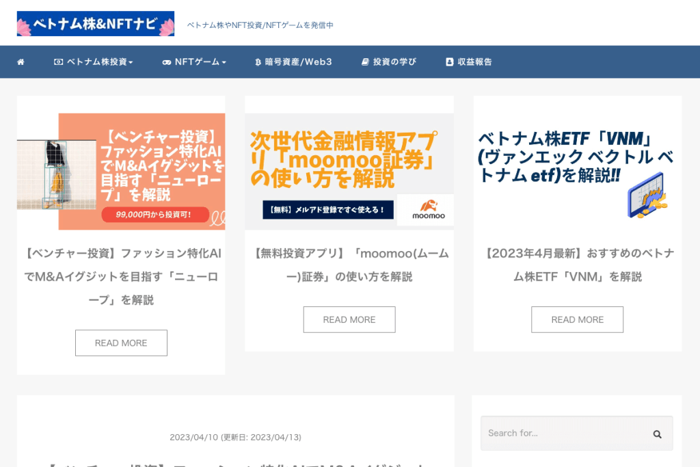Click the money icon beside ベトナム株投資
This screenshot has height=467, width=700.
click(x=58, y=62)
